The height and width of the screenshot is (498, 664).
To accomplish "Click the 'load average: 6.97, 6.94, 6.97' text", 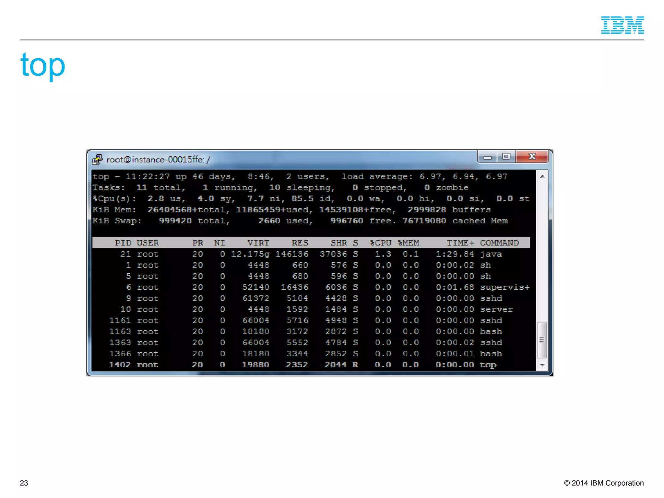I will coord(424,177).
